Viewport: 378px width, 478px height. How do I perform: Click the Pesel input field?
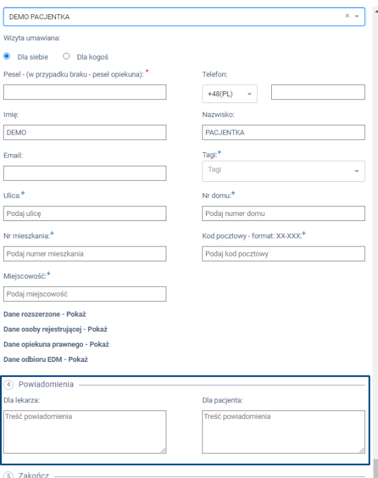tap(85, 92)
